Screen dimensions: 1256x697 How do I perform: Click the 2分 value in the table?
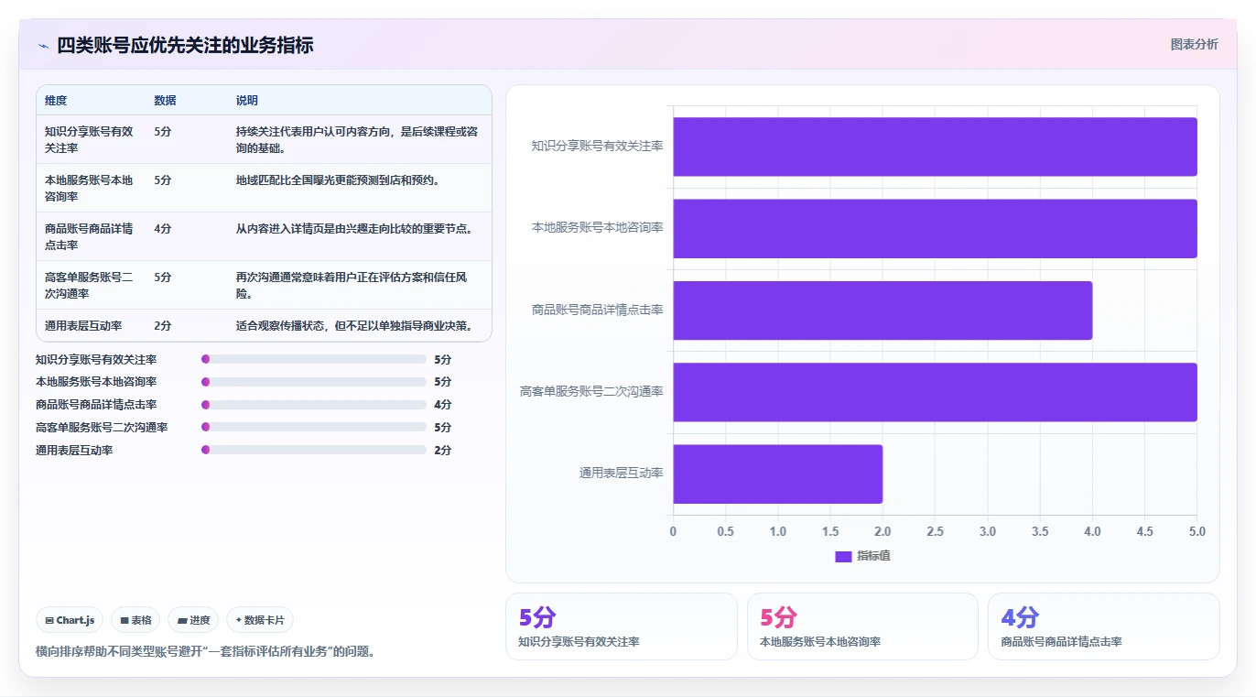click(x=163, y=325)
